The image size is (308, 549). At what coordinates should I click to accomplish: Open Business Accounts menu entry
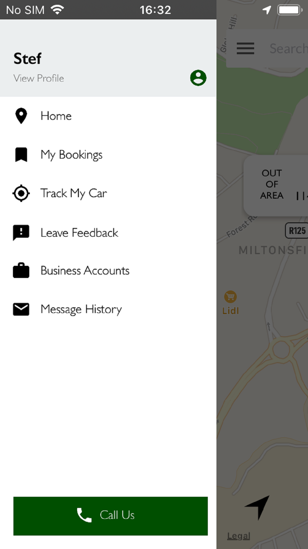click(x=108, y=270)
